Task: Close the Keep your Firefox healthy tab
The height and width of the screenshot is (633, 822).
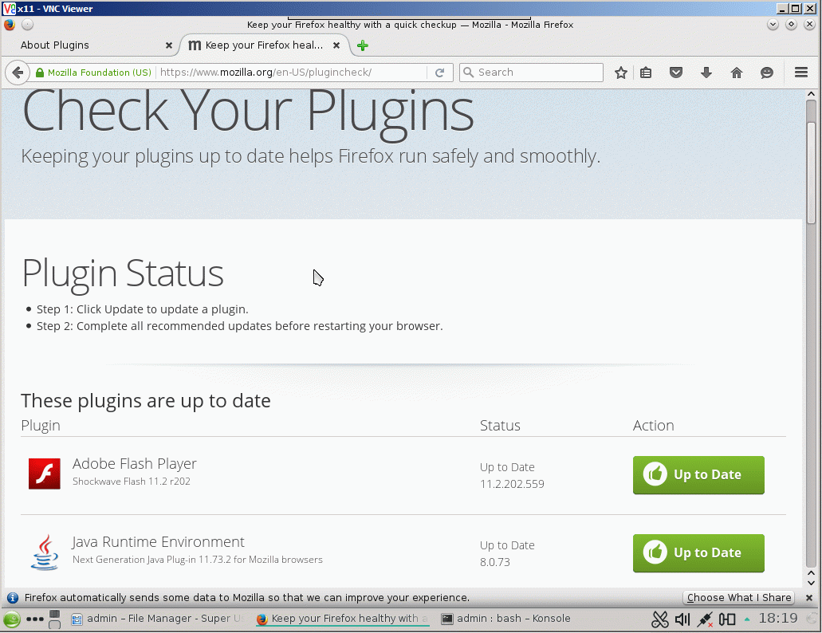Action: (x=336, y=45)
